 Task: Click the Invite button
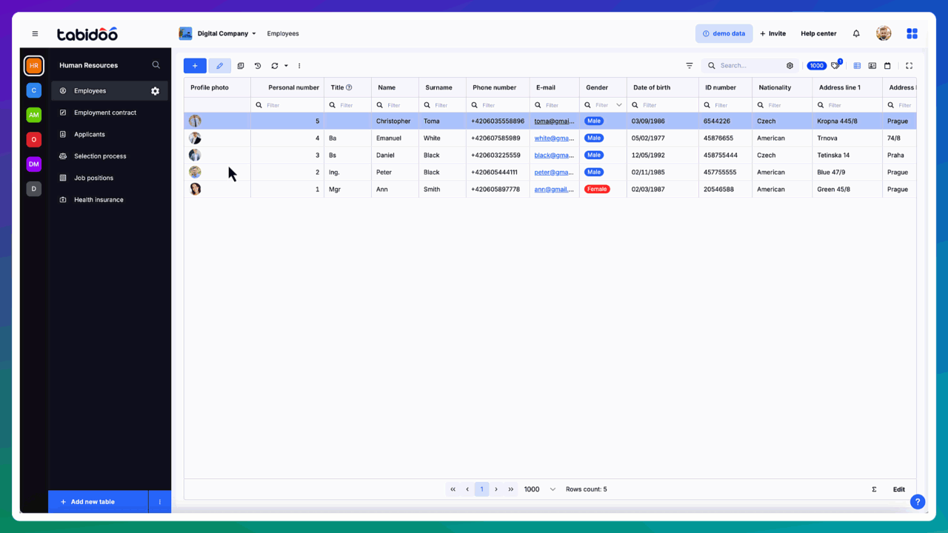(772, 33)
